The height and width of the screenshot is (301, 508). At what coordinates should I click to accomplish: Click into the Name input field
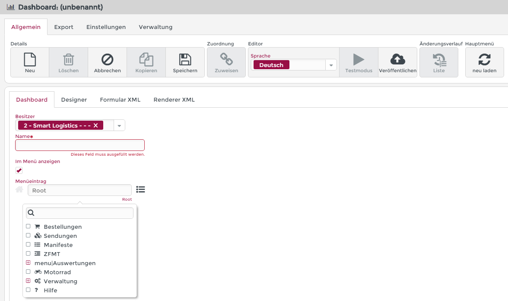(80, 145)
